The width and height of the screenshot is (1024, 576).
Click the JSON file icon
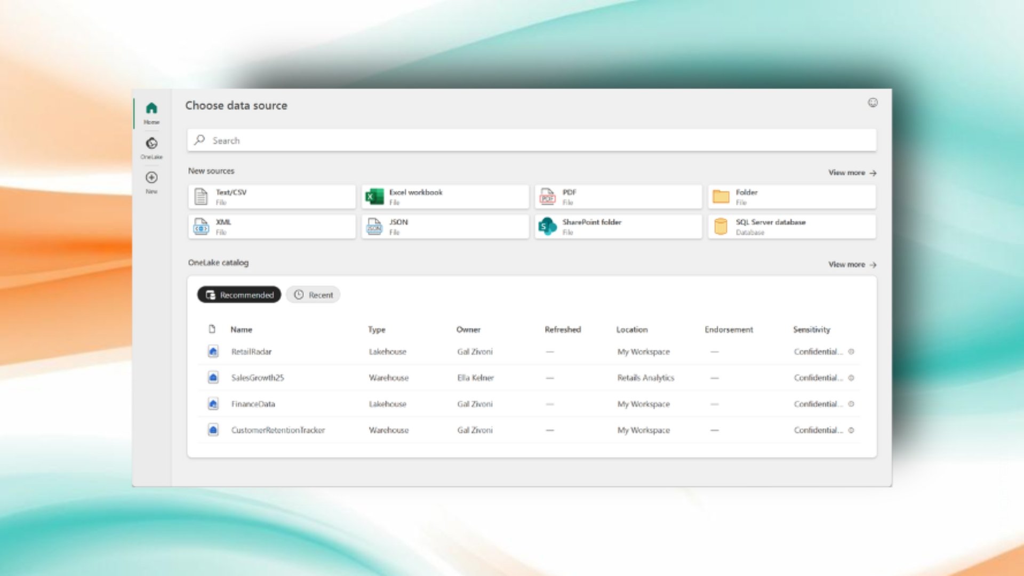coord(374,226)
